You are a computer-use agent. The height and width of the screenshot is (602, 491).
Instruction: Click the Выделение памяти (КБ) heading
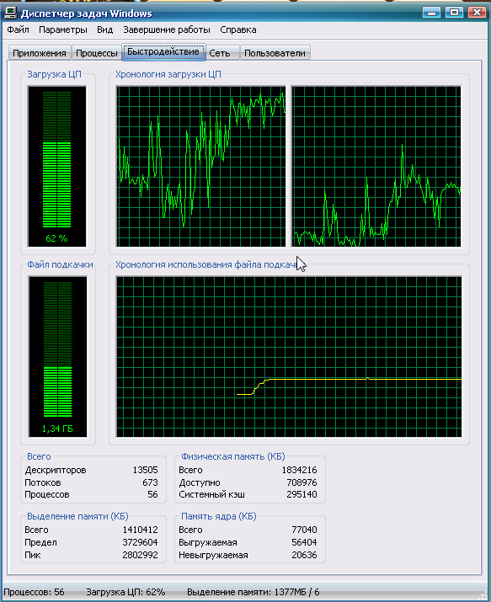coord(77,516)
